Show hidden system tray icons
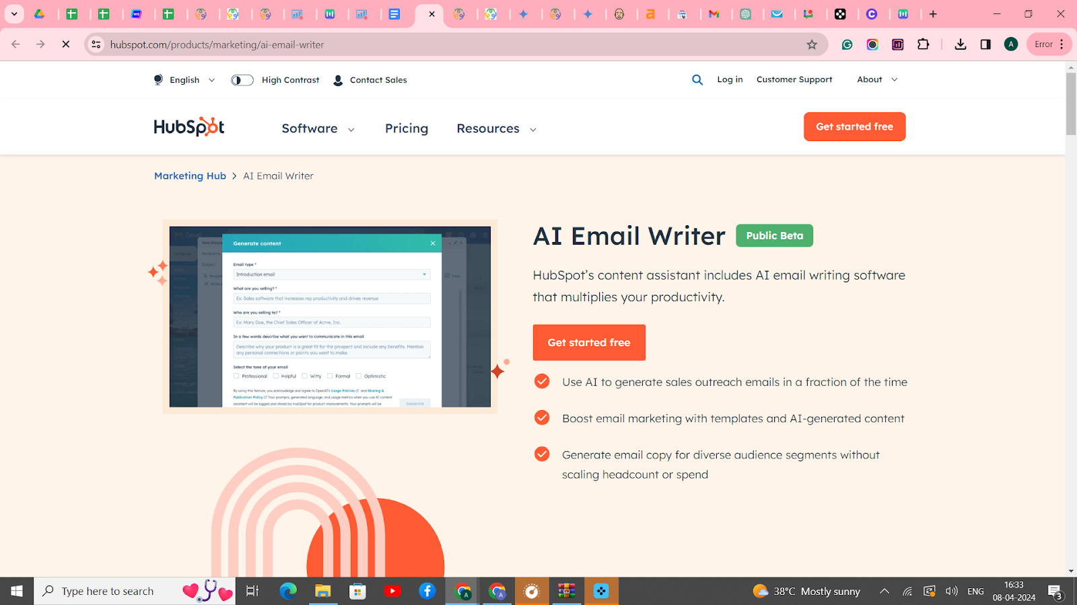The width and height of the screenshot is (1077, 605). [884, 591]
